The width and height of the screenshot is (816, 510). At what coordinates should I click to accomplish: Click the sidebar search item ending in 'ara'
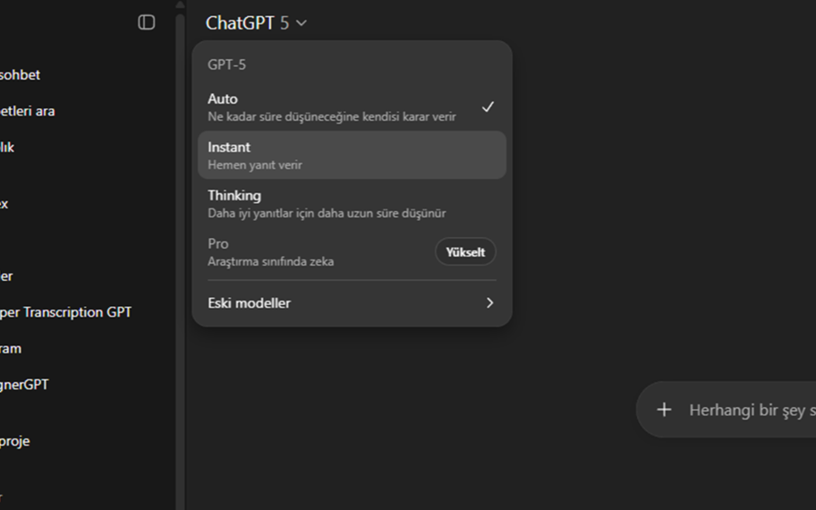point(27,111)
